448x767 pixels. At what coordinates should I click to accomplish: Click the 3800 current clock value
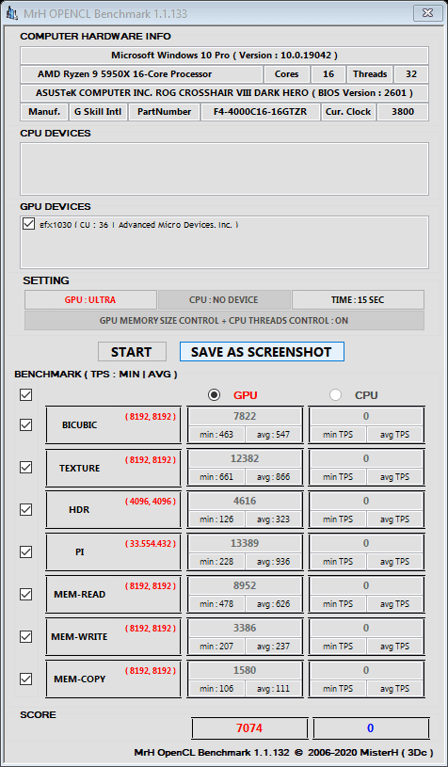coord(403,112)
